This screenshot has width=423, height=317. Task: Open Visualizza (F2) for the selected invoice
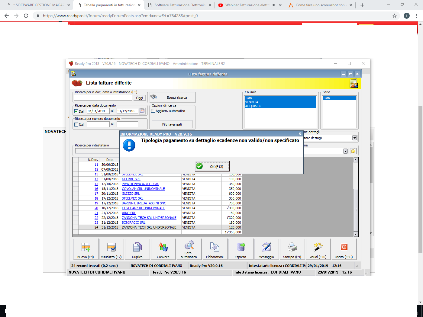111,249
